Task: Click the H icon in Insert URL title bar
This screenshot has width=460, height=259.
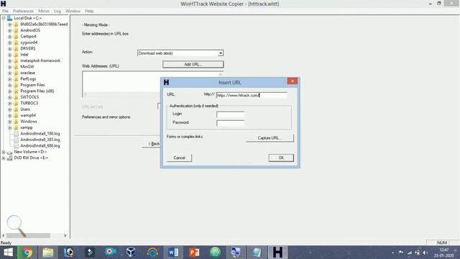Action: click(x=166, y=82)
